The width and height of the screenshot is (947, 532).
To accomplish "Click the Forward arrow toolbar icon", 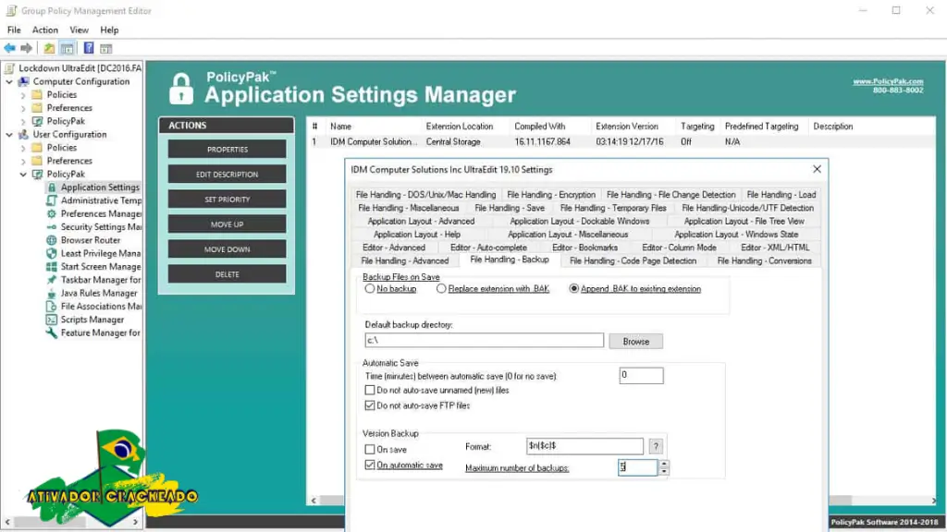I will click(x=26, y=48).
